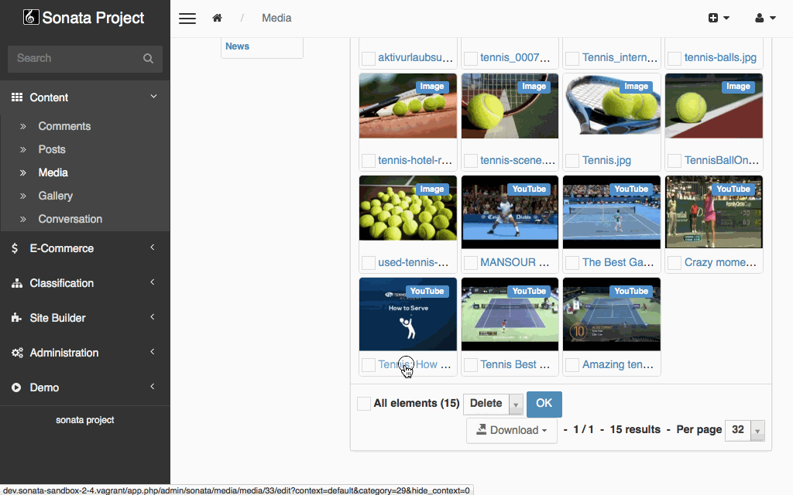Click the search magnifier icon
Image resolution: width=793 pixels, height=495 pixels.
[x=148, y=59]
